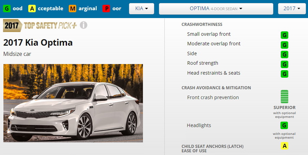Click the Good rating icon for Side

click(284, 55)
